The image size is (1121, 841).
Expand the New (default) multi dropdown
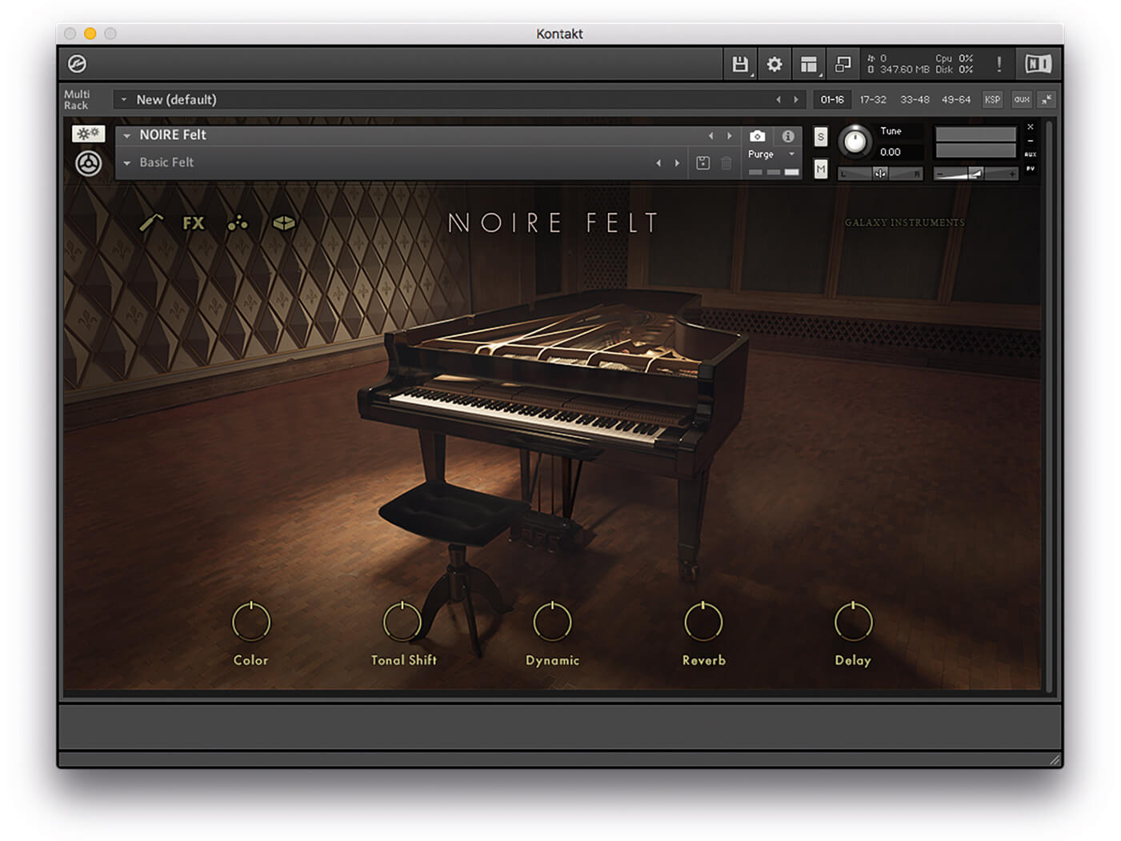(x=124, y=99)
